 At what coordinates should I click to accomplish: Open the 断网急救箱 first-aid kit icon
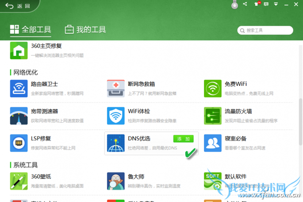(116, 89)
